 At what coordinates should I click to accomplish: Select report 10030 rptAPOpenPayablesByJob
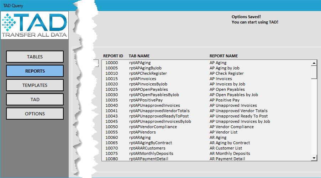(x=206, y=95)
